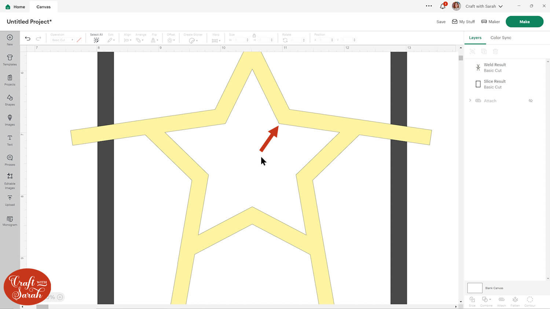550x309 pixels.
Task: Click the Group icon in Layers toolbar
Action: (472, 52)
